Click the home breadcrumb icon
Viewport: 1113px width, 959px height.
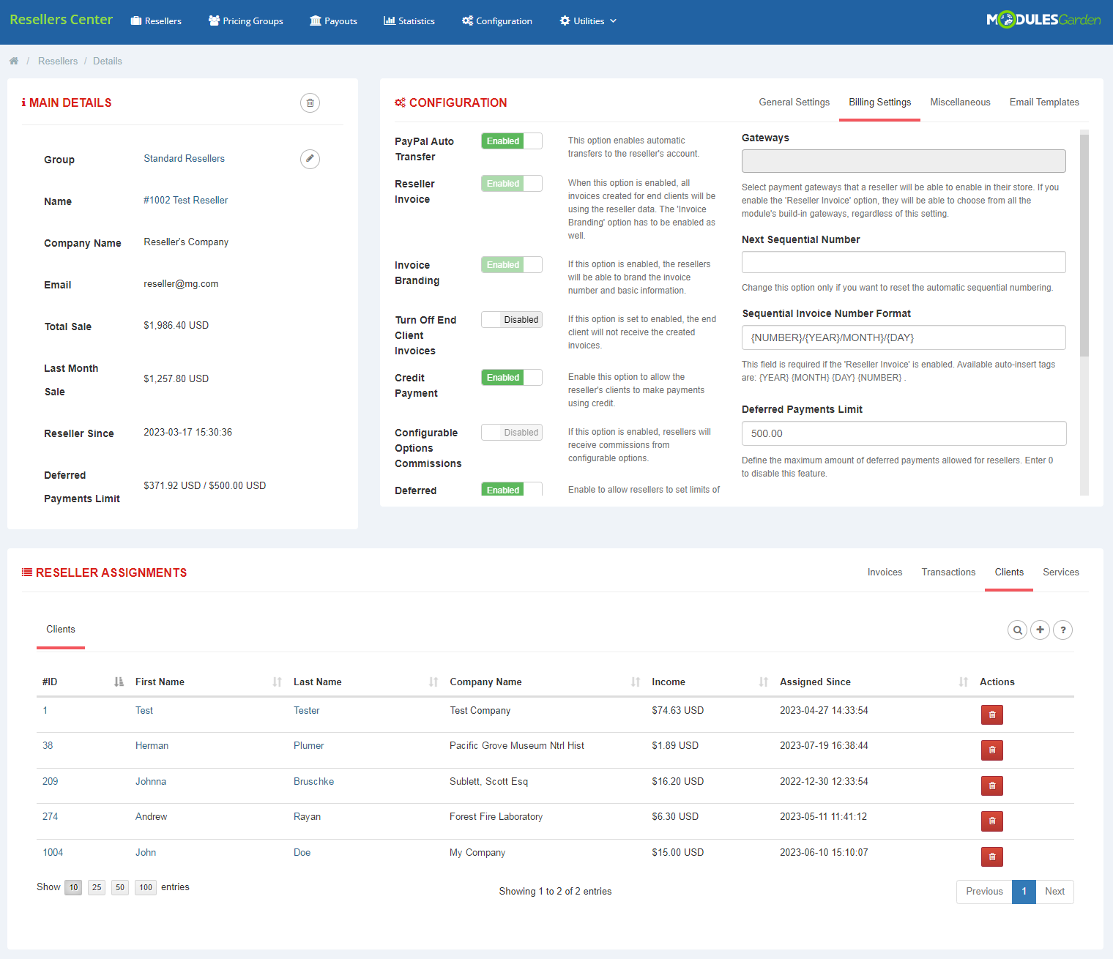(x=13, y=60)
